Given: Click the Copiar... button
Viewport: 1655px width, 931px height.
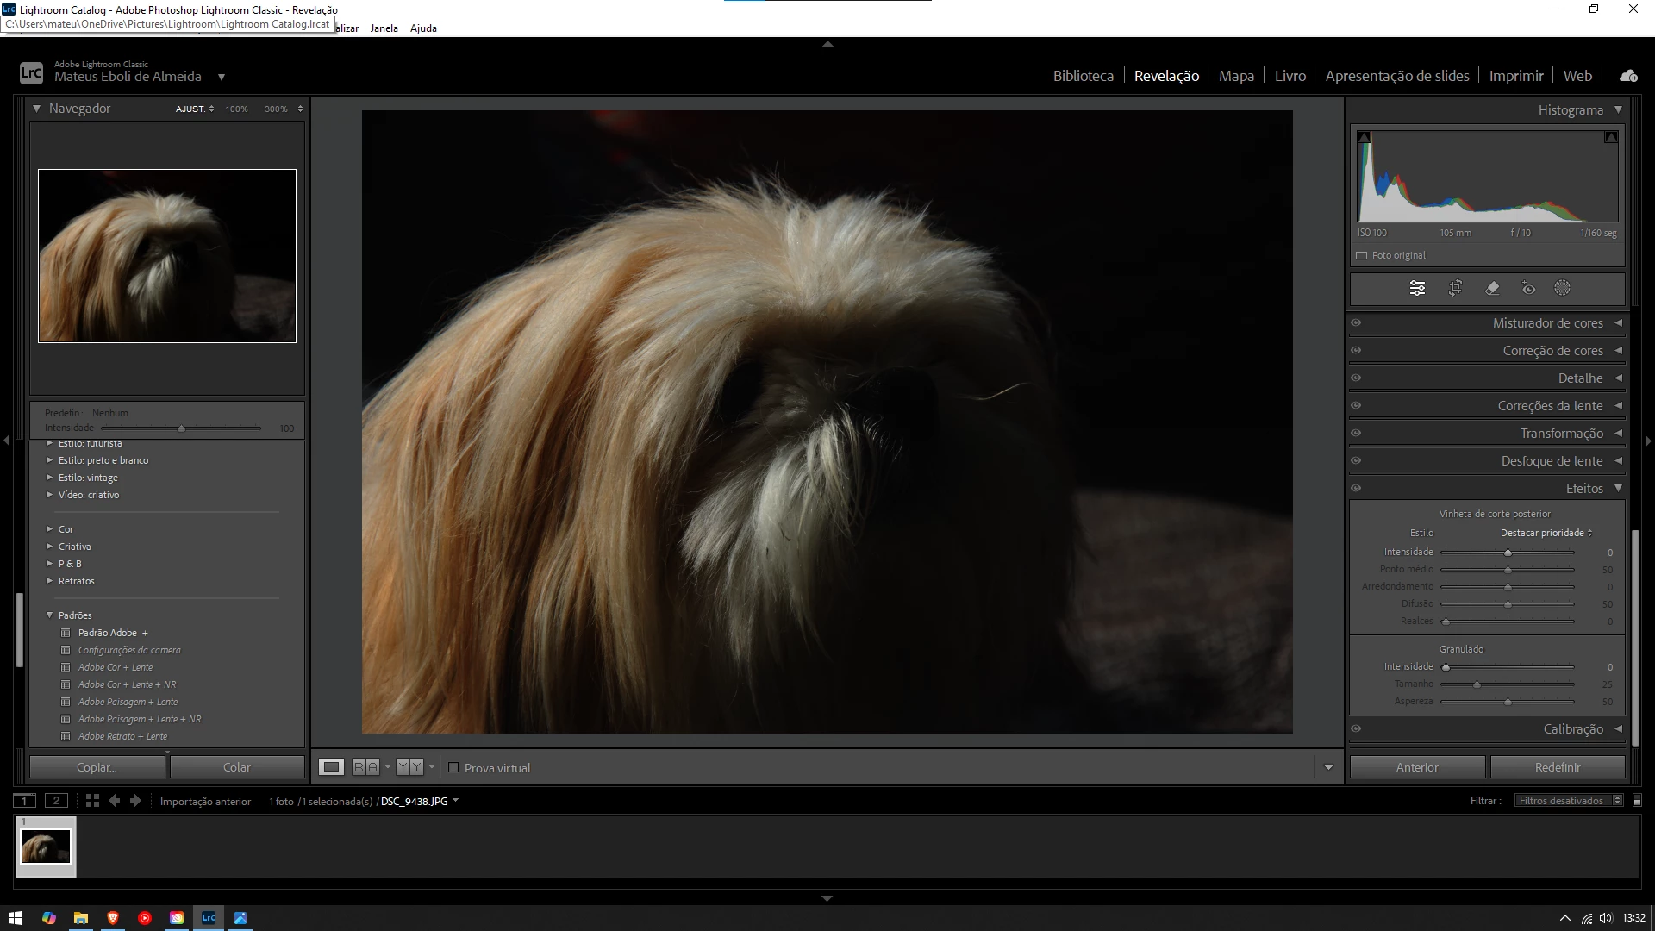Looking at the screenshot, I should coord(97,767).
